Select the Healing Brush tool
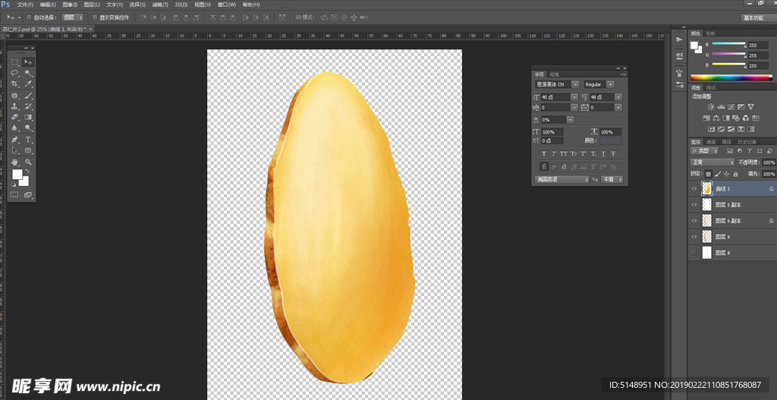Image resolution: width=777 pixels, height=400 pixels. point(15,95)
